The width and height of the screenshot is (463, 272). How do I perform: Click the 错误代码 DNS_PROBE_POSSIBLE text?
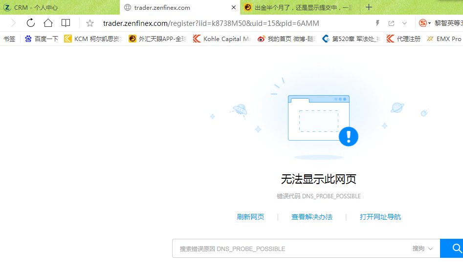(x=319, y=196)
